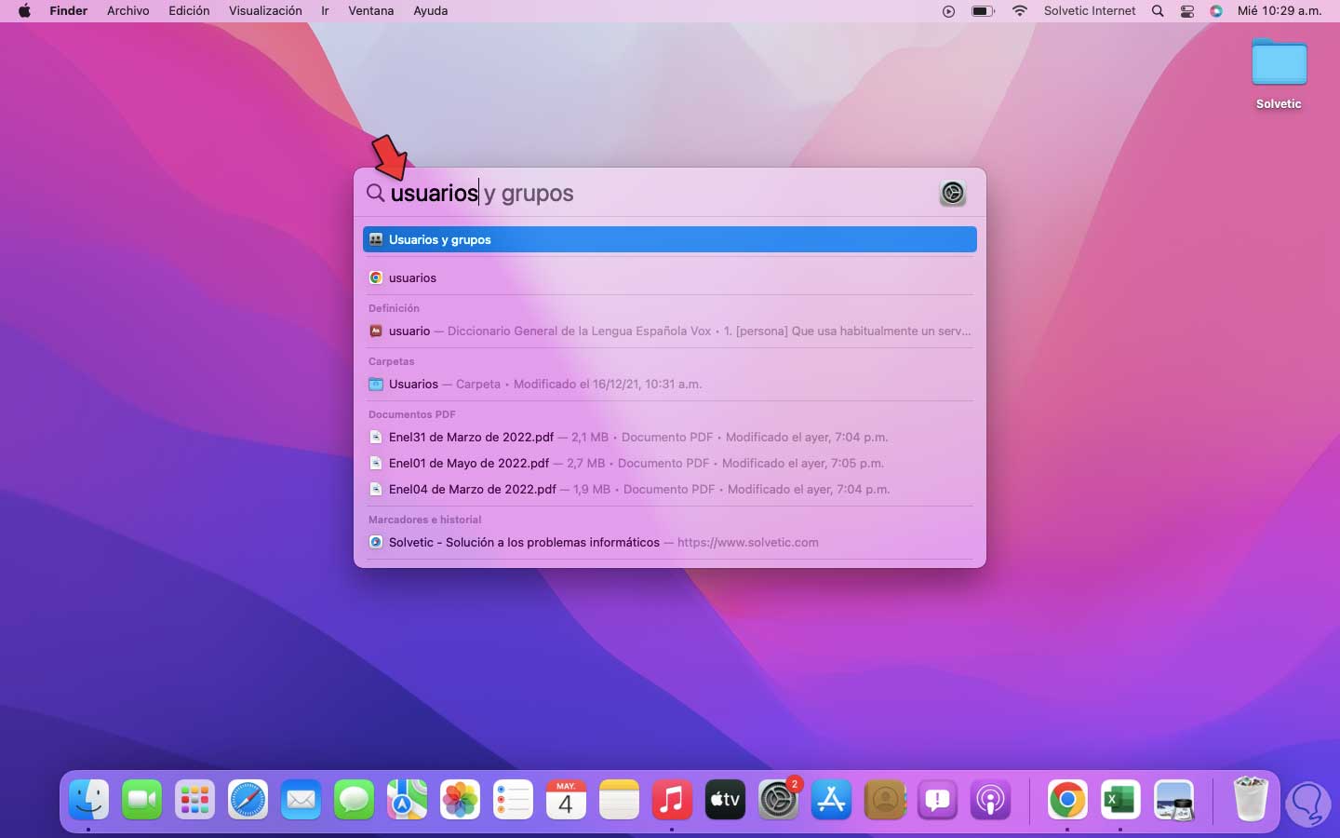
Task: Select the 'Usuarios y grupos' top result
Action: click(x=670, y=239)
